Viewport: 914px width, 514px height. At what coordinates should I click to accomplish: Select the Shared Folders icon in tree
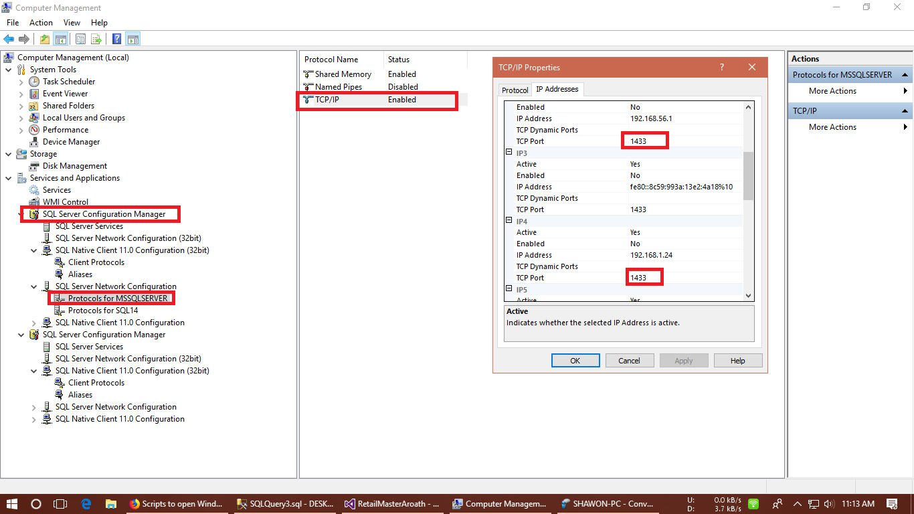click(x=34, y=106)
